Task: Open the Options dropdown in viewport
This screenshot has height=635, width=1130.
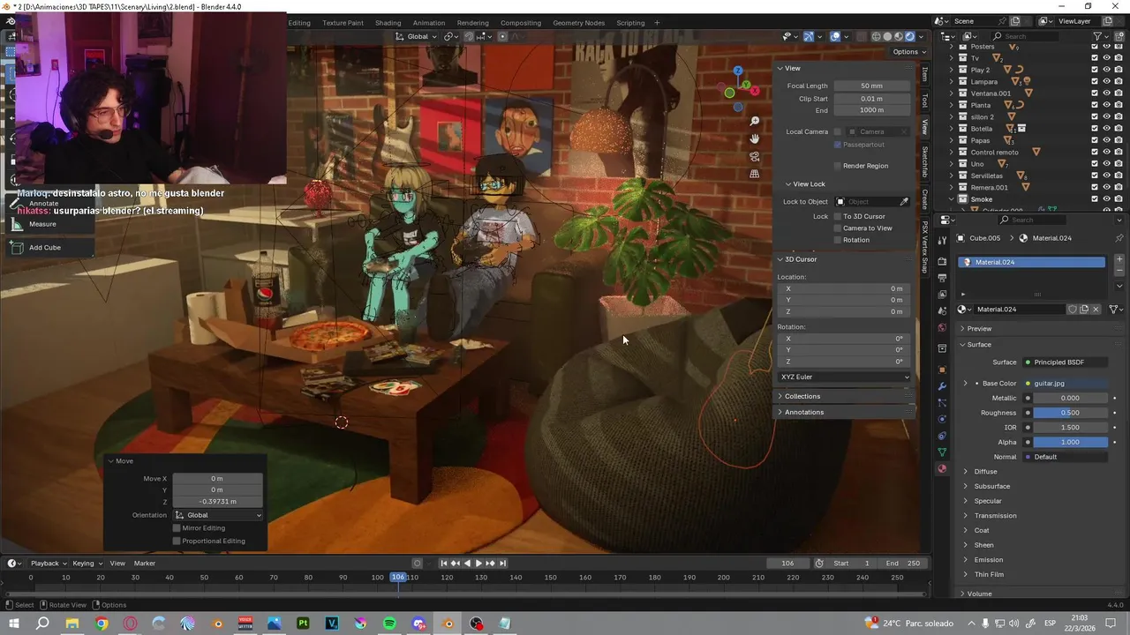Action: click(x=908, y=52)
